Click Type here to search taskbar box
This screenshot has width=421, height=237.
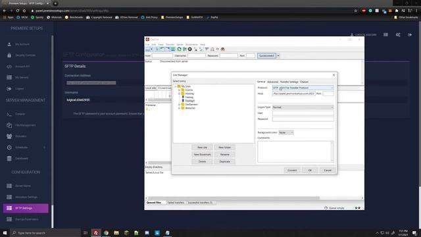45,232
